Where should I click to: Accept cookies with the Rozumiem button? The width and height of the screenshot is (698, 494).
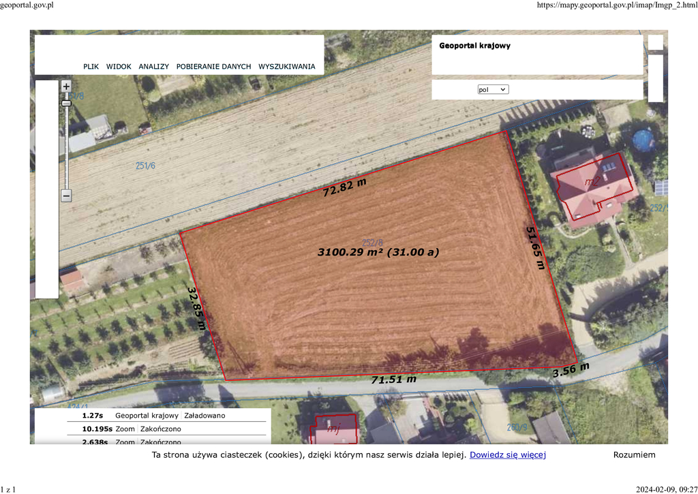[x=634, y=454]
